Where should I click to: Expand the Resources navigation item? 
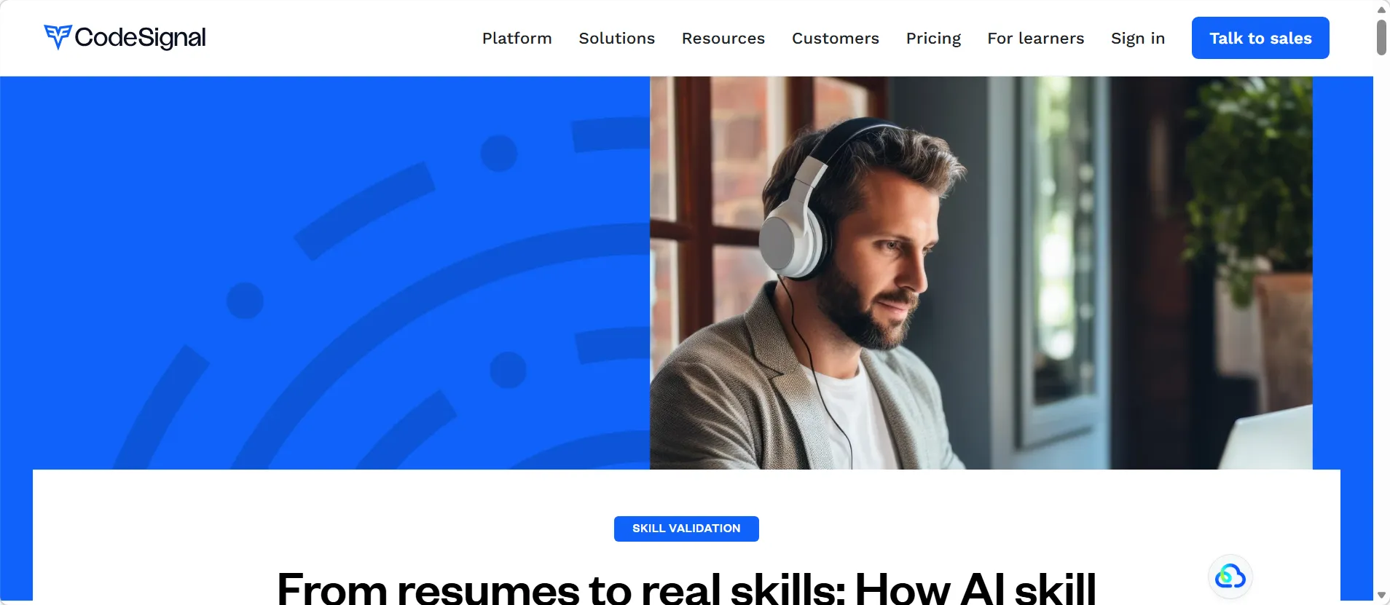pyautogui.click(x=723, y=38)
